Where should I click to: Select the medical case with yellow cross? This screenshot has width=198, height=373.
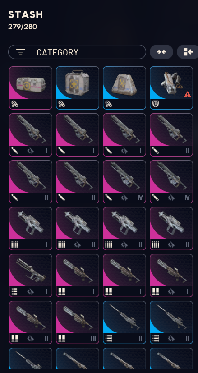77,88
